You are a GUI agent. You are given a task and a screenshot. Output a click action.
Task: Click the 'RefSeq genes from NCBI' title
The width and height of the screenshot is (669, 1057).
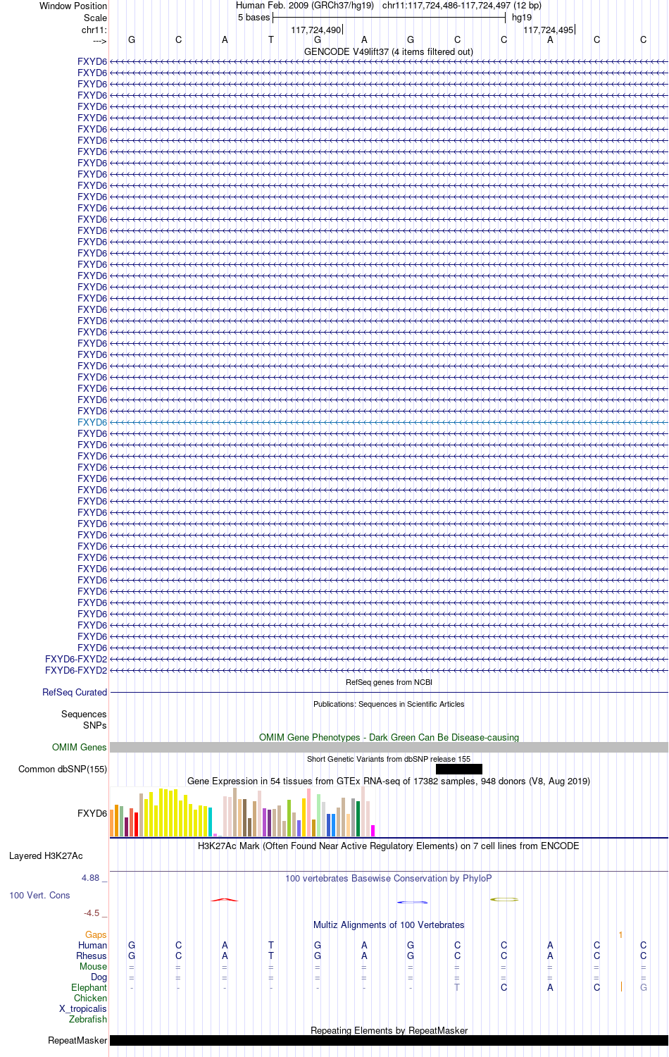point(389,682)
